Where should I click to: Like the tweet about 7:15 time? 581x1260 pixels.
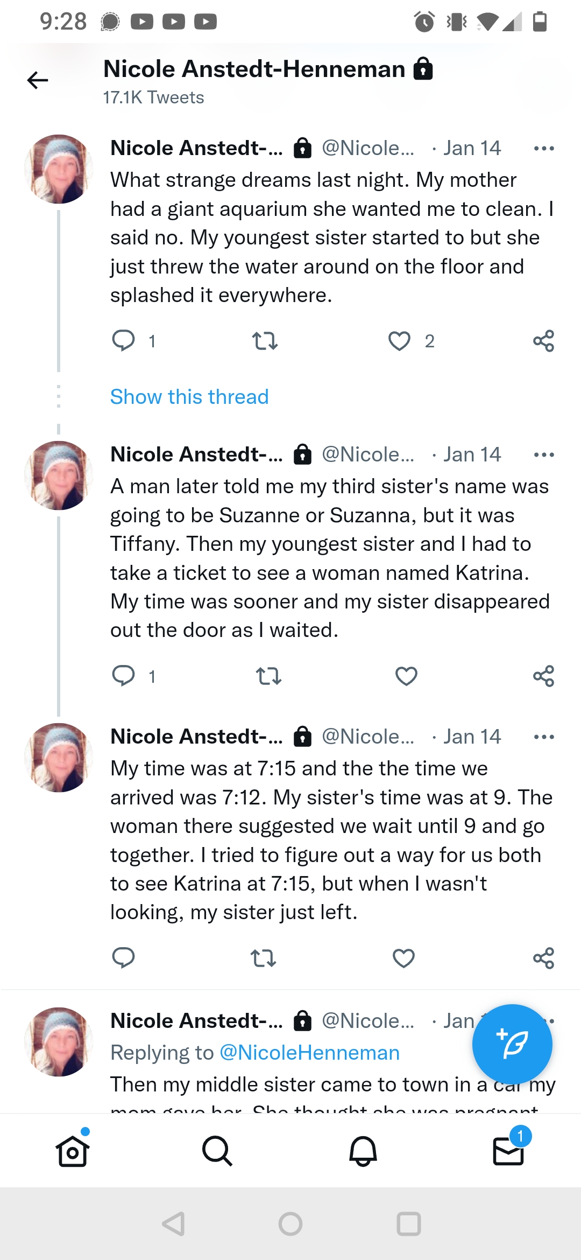(403, 958)
